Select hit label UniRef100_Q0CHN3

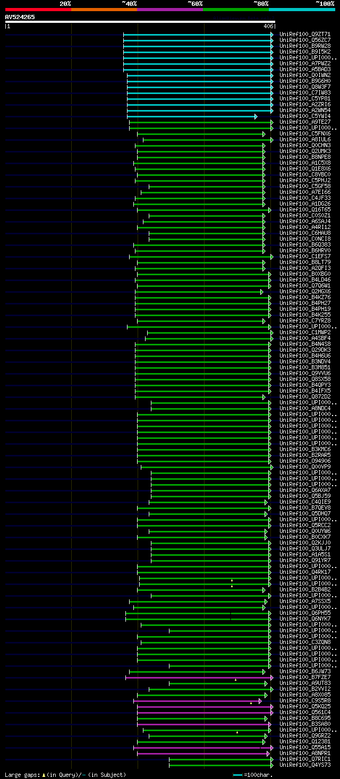point(305,146)
